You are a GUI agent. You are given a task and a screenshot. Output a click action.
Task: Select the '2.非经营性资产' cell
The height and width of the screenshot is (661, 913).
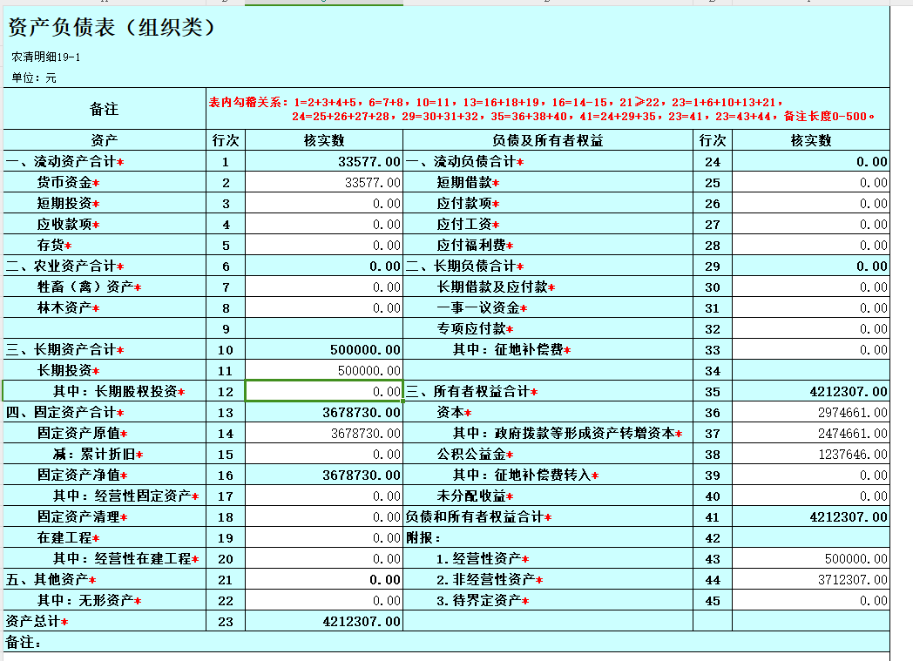click(548, 580)
